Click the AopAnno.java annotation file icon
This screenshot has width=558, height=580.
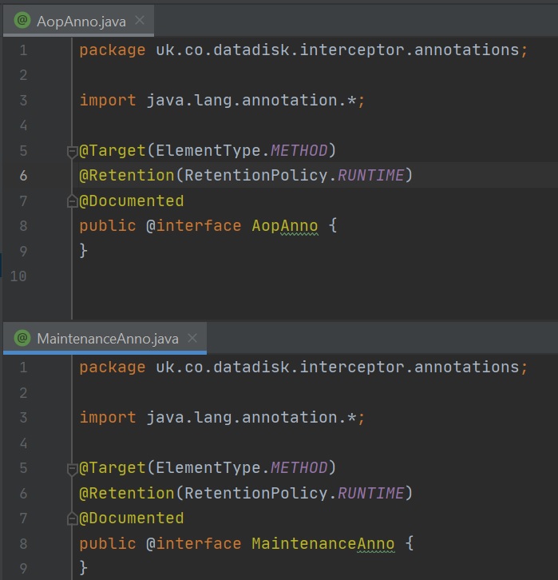pyautogui.click(x=22, y=21)
